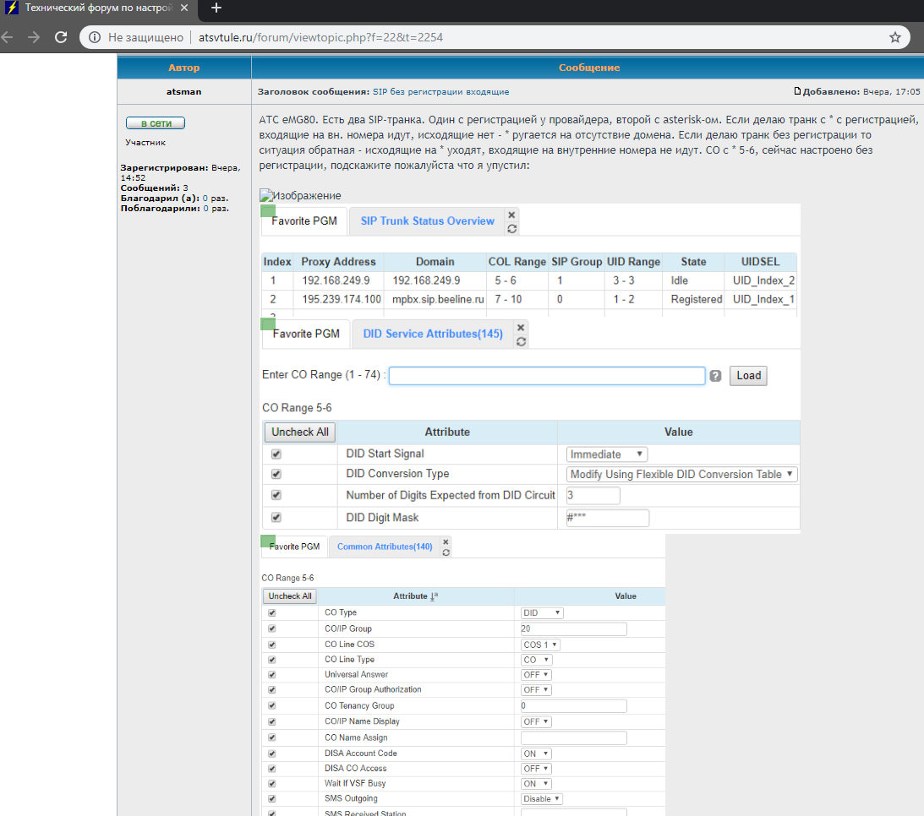Select the DID Service Attributes(145) tab
924x816 pixels.
[432, 334]
